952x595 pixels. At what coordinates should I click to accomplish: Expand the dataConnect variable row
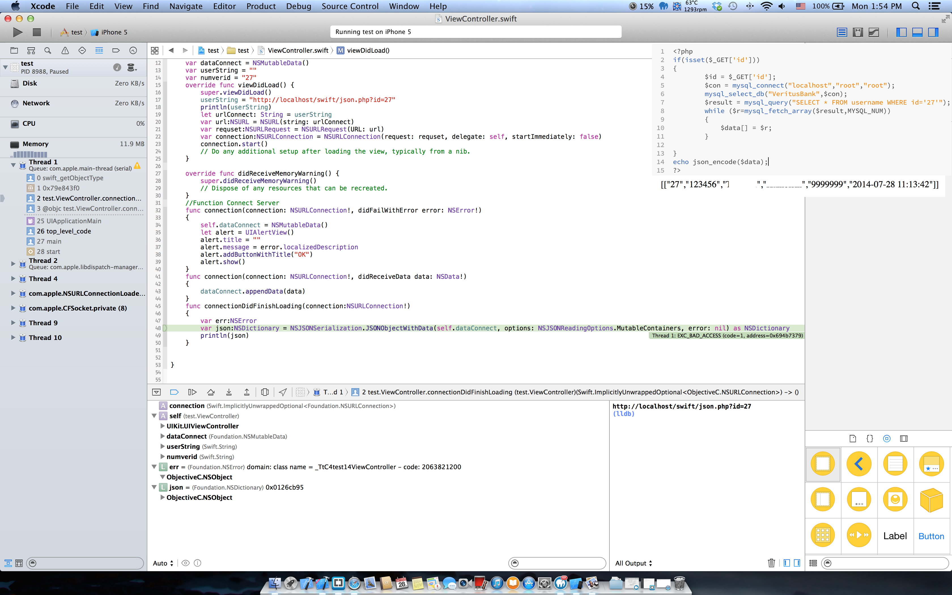162,436
